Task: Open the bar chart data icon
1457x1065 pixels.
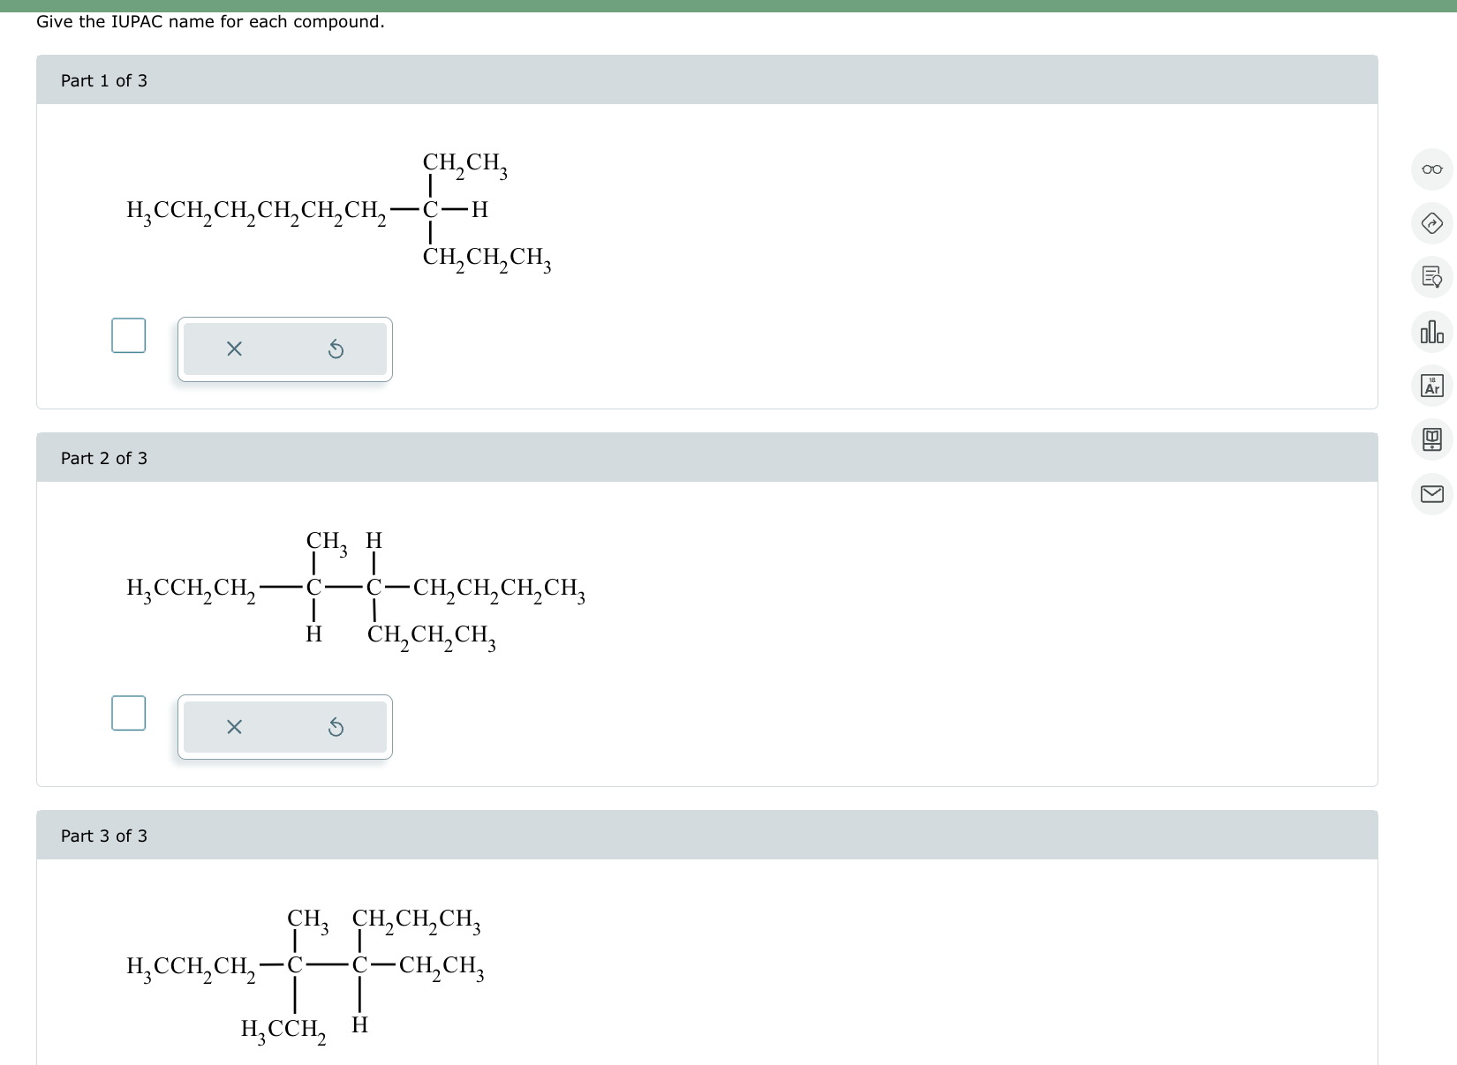Action: pos(1432,333)
